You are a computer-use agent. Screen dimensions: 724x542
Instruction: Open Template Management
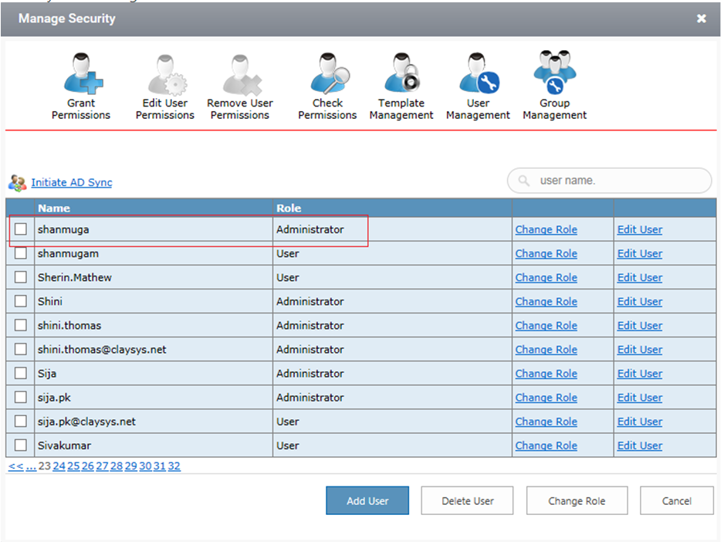point(401,86)
